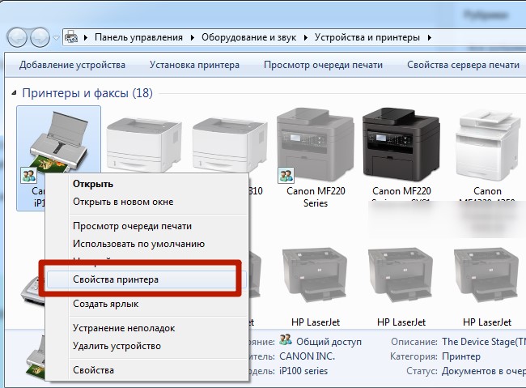Select Удалить устройство from the context menu
This screenshot has width=526, height=388.
(x=117, y=346)
